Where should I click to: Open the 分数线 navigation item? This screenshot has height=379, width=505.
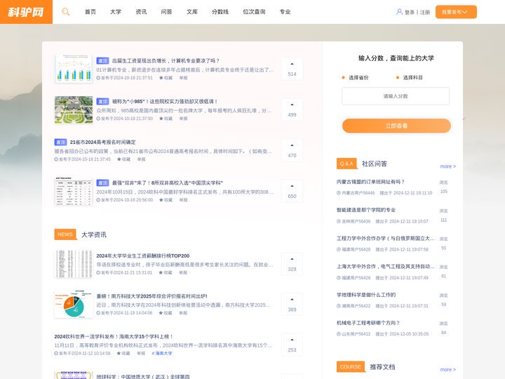click(x=220, y=12)
